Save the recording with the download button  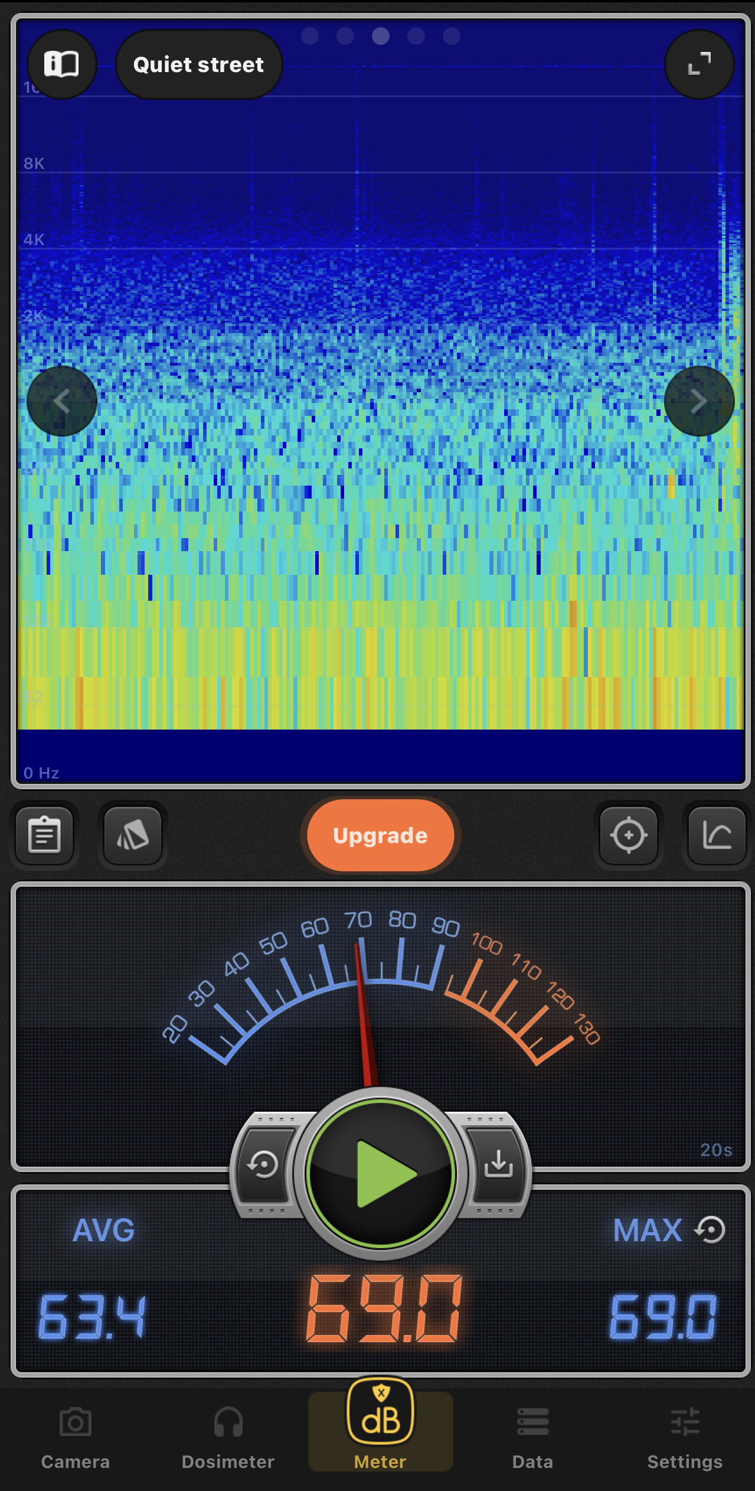click(498, 1164)
